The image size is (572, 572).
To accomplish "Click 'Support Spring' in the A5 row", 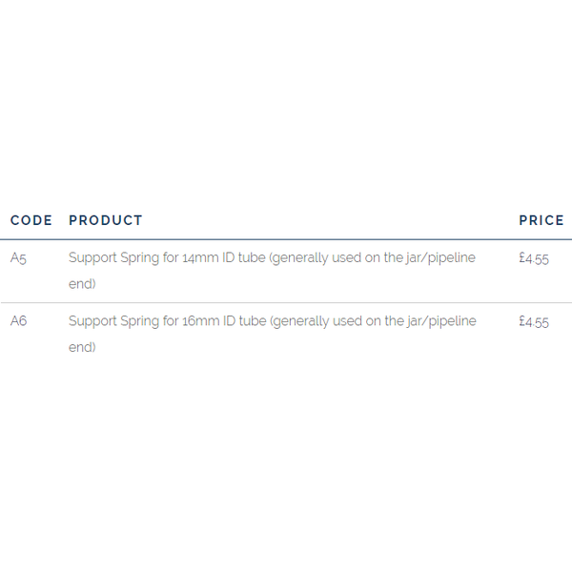I will 113,258.
